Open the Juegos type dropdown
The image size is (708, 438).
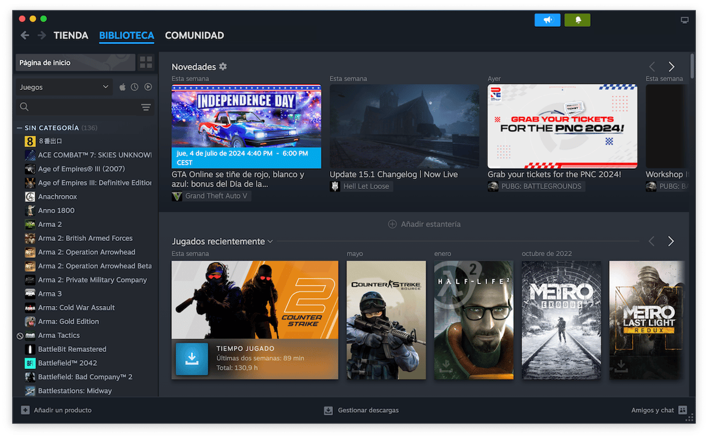(65, 87)
